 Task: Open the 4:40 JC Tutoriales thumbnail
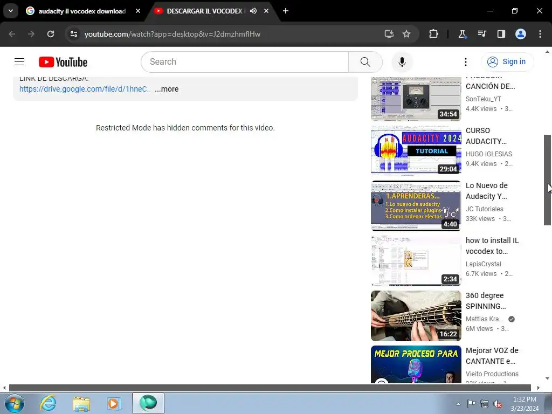[x=416, y=205]
